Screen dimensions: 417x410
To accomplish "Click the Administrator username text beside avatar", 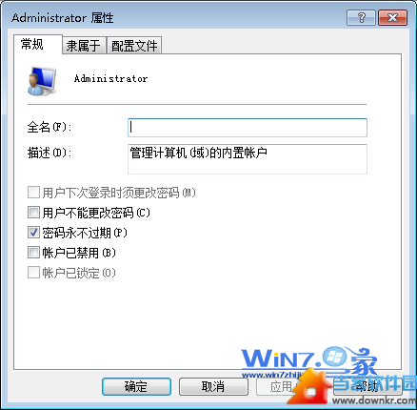I will [x=110, y=78].
